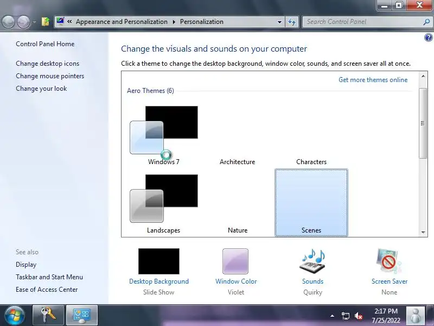434x326 pixels.
Task: Open Change mouse pointers
Action: tap(50, 76)
